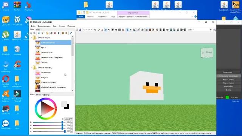This screenshot has width=242, height=136.
Task: Click the save skin icon in main toolbar
Action: click(x=77, y=30)
